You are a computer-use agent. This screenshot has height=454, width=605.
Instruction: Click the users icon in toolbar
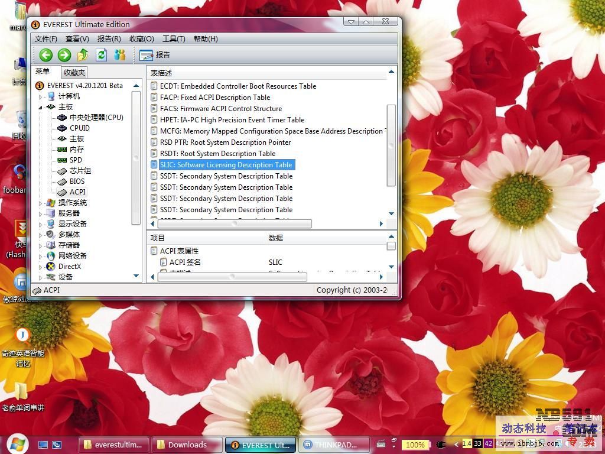[120, 55]
